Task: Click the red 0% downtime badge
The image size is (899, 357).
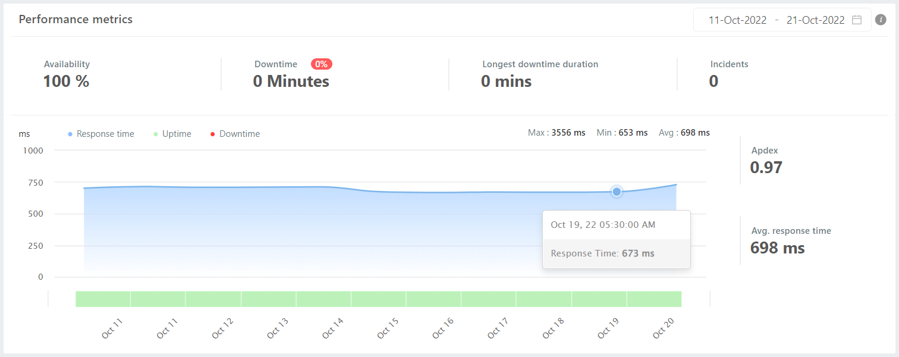Action: pyautogui.click(x=321, y=64)
